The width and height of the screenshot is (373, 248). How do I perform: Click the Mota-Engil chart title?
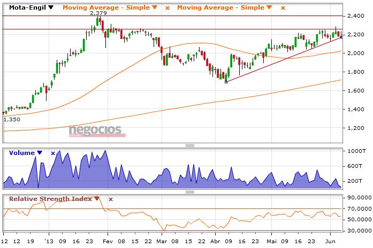click(x=28, y=7)
